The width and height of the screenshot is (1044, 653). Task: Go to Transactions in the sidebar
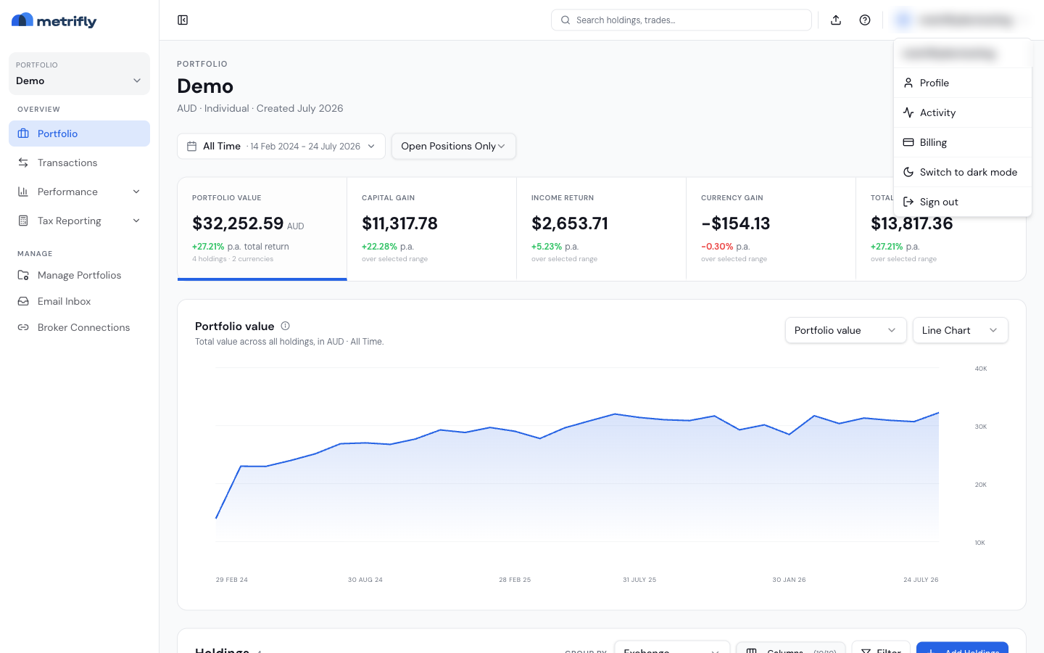pyautogui.click(x=79, y=163)
